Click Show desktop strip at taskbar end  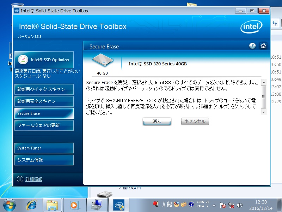click(279, 205)
